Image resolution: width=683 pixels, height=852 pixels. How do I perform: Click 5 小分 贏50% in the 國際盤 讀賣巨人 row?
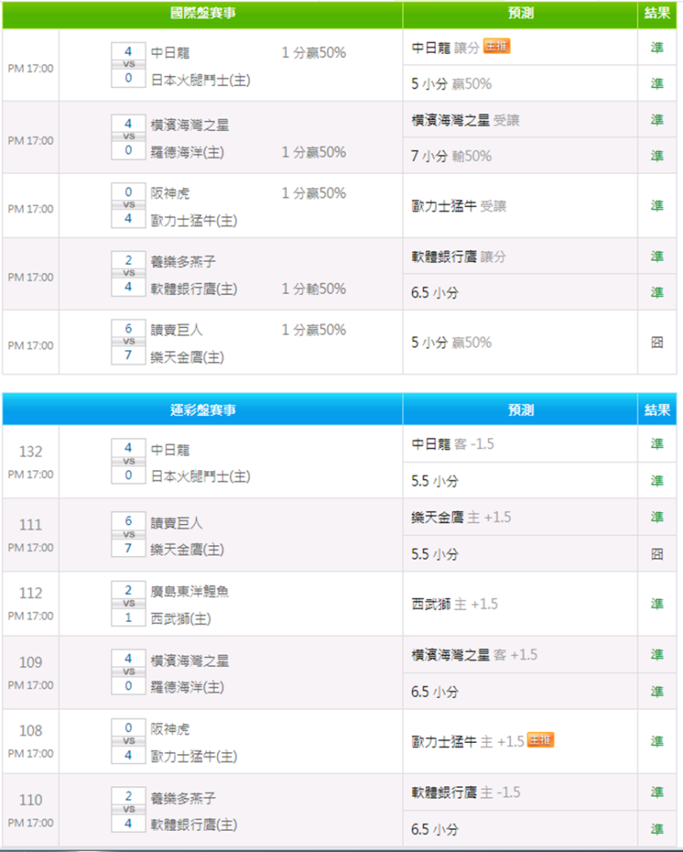(451, 343)
